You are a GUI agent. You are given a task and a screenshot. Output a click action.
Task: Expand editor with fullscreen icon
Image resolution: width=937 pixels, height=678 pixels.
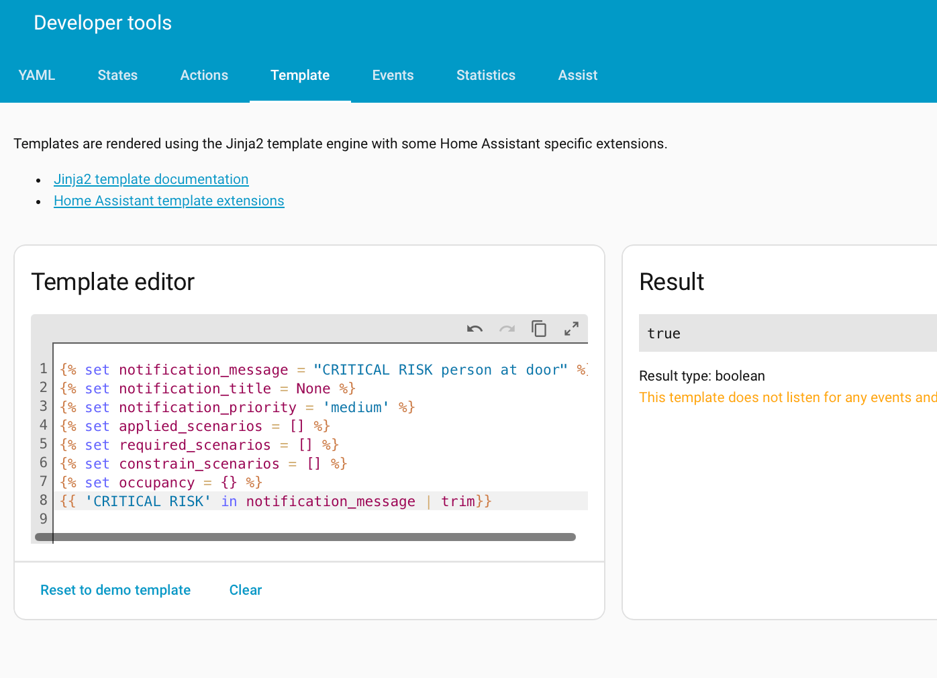coord(571,329)
